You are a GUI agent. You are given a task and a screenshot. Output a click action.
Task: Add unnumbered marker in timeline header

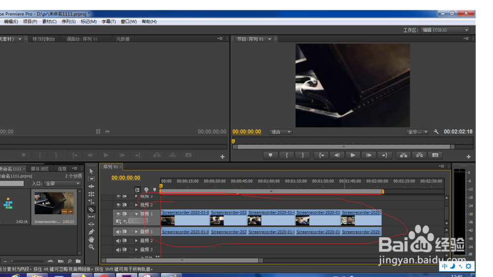point(154,190)
